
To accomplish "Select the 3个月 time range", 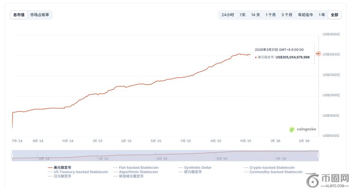I will [x=287, y=15].
